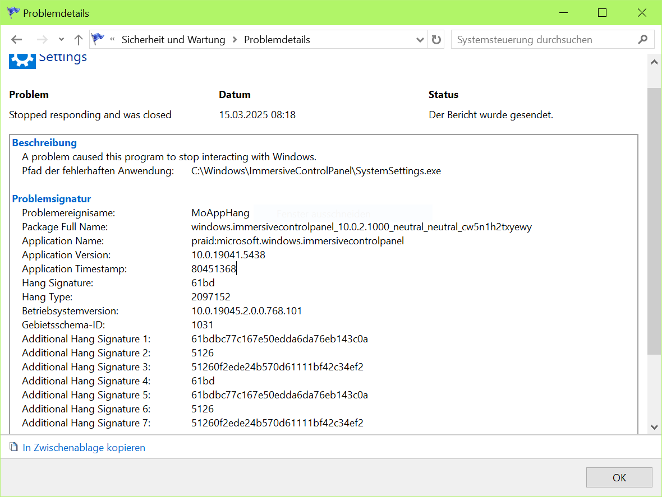
Task: Select Gebietsschema-ID value 1031
Action: pos(202,324)
